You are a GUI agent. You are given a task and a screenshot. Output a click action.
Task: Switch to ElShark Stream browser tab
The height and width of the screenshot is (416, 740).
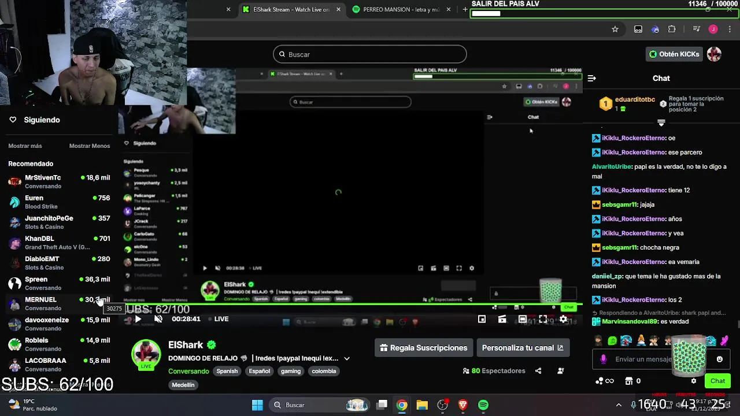pyautogui.click(x=292, y=9)
